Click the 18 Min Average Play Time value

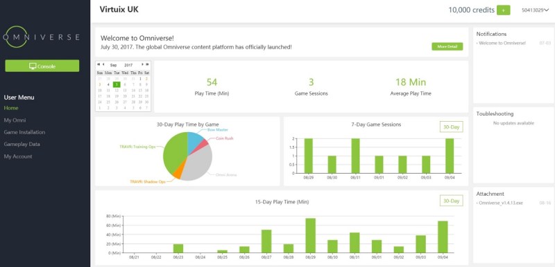[411, 82]
